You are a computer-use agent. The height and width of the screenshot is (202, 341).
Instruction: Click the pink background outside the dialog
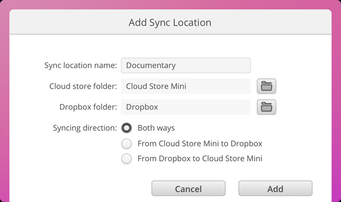[x=4, y=109]
